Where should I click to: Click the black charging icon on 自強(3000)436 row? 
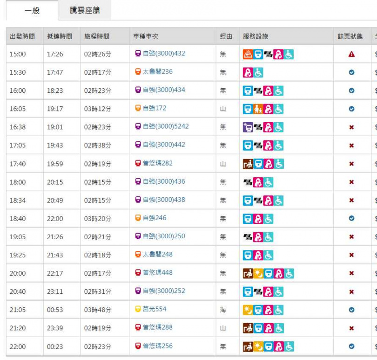point(247,182)
